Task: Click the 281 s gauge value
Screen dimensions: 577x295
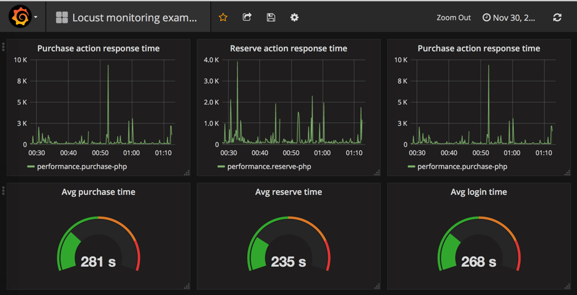Action: click(98, 262)
